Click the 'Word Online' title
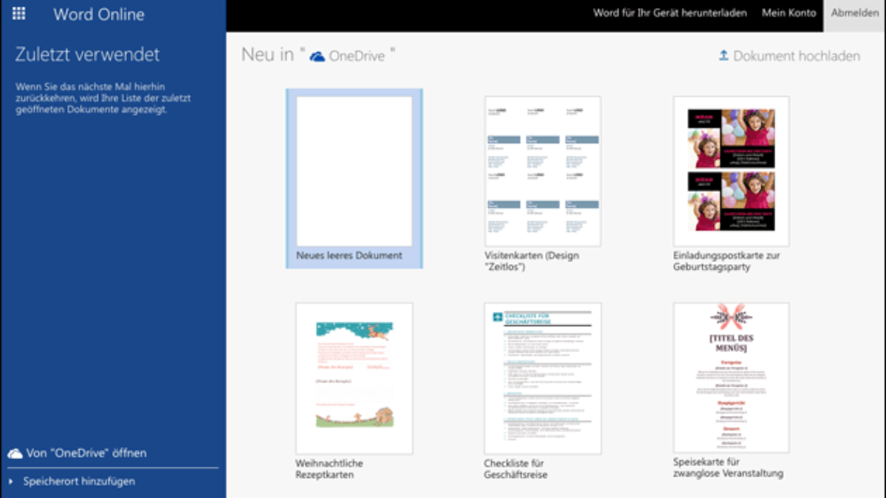Screen dimensions: 886x498 (99, 14)
